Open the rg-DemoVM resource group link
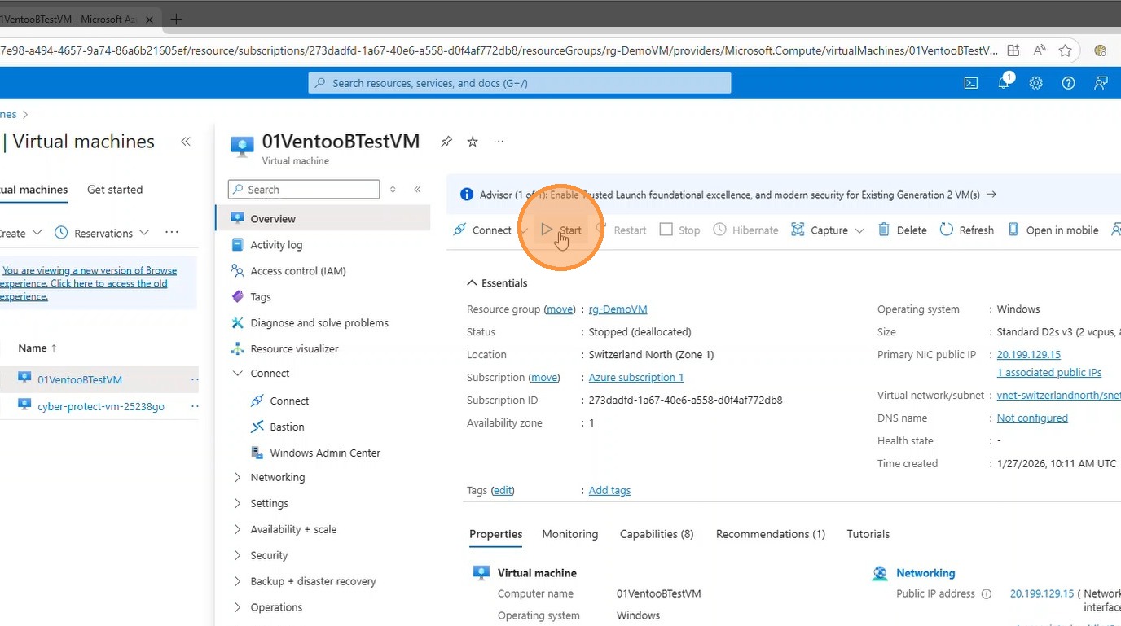The height and width of the screenshot is (626, 1121). (618, 309)
